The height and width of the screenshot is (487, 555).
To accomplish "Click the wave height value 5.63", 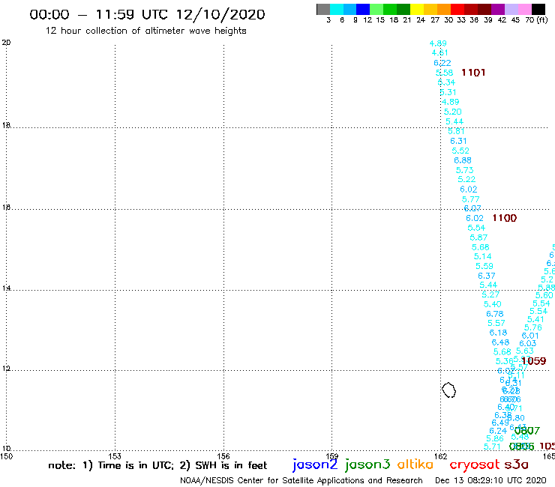I will (524, 351).
